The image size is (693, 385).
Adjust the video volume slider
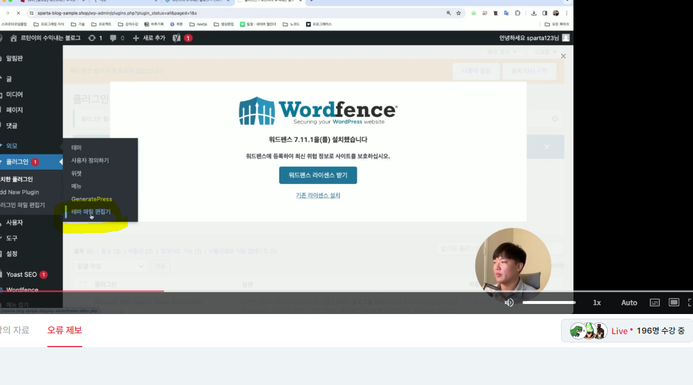549,302
